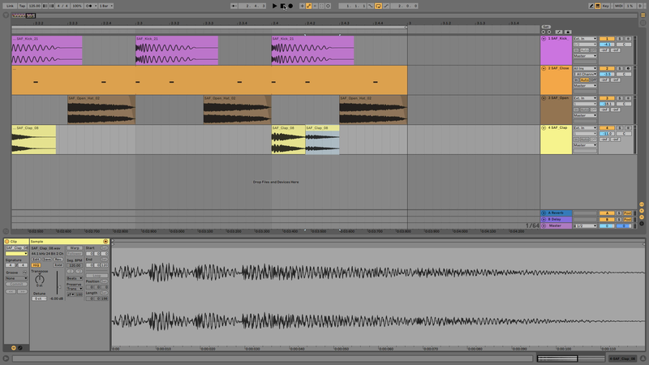Viewport: 649px width, 365px height.
Task: Unfold the 4 SAF_Clap track
Action: pos(544,128)
